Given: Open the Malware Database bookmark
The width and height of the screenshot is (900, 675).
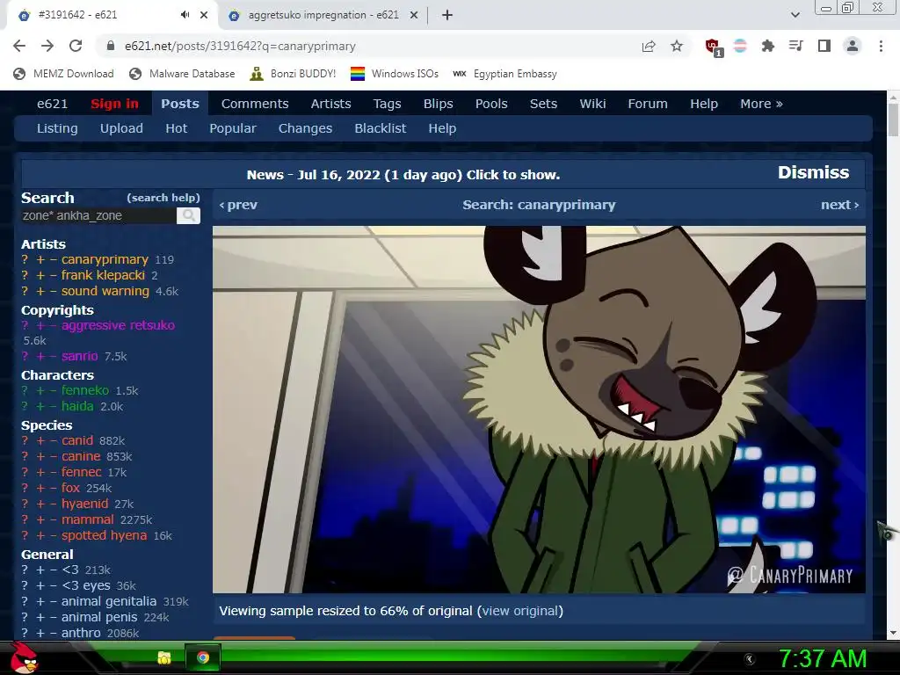Looking at the screenshot, I should (183, 74).
